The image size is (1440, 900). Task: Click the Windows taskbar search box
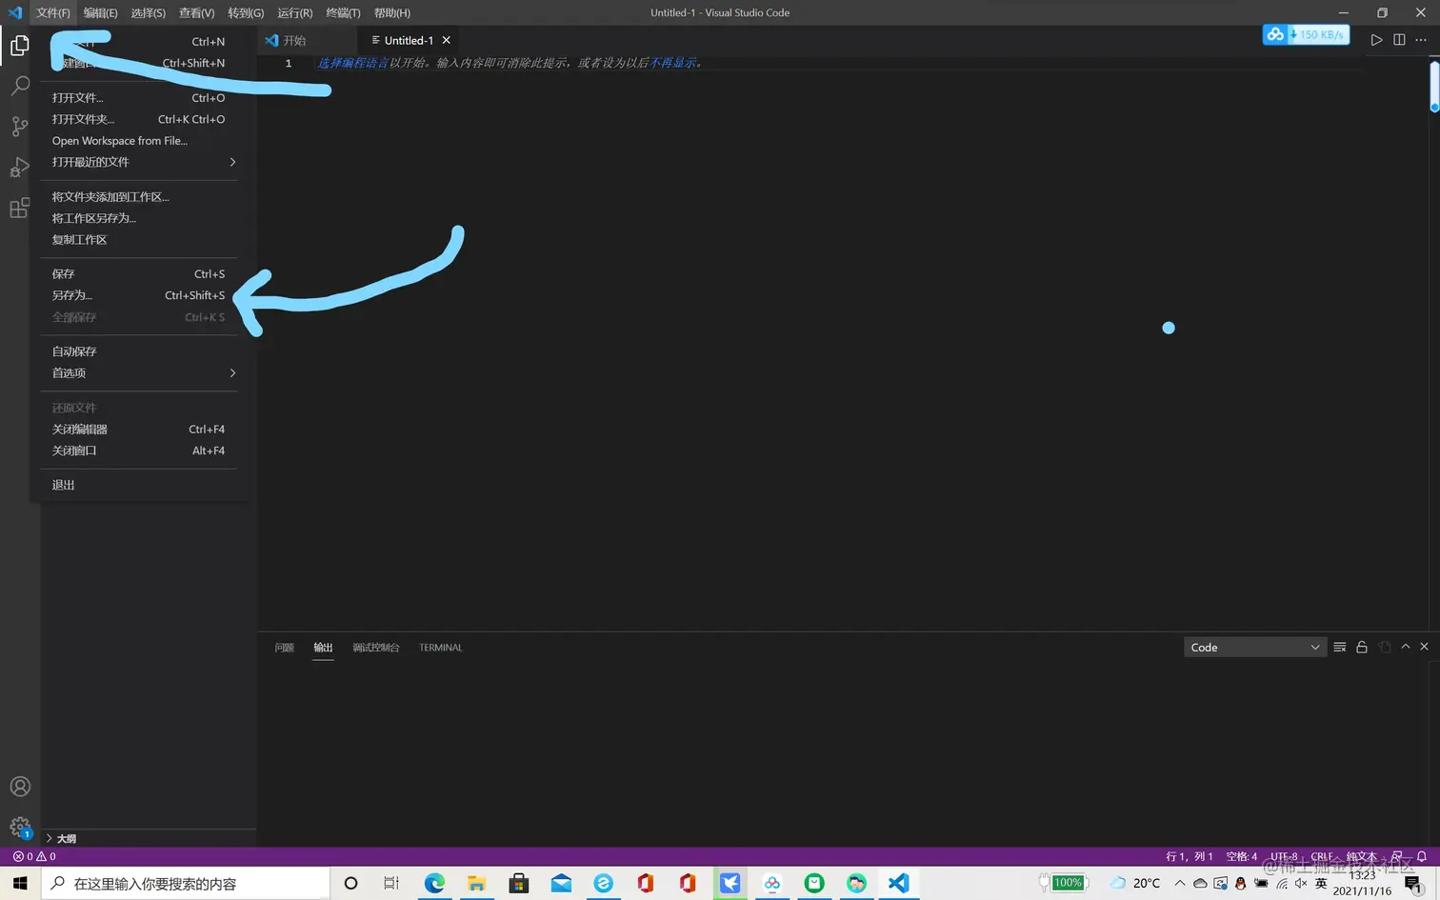[187, 883]
